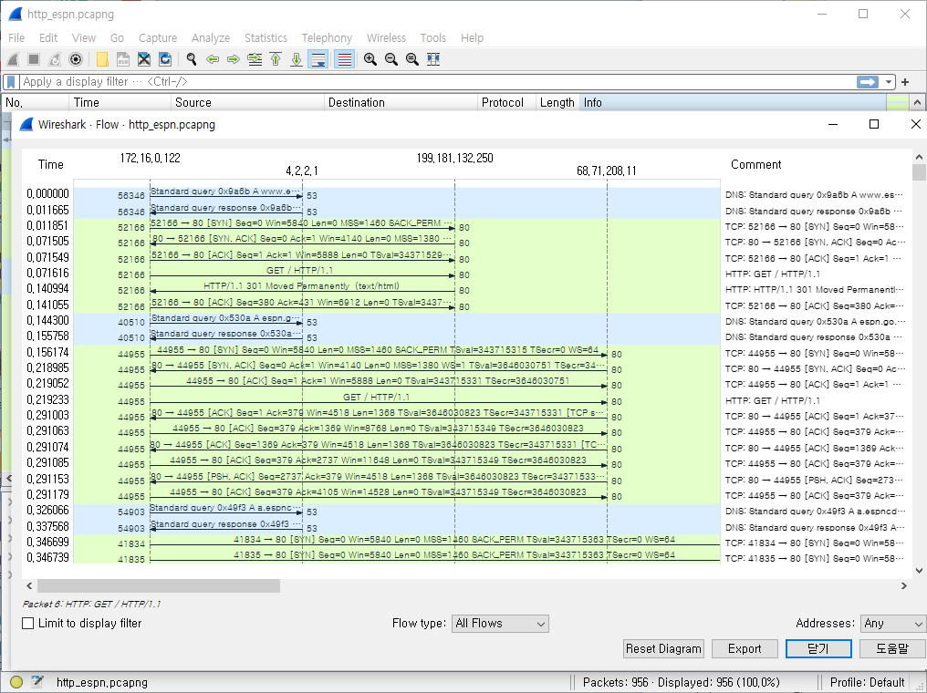Open the Wireless menu
The width and height of the screenshot is (927, 693).
[x=386, y=37]
